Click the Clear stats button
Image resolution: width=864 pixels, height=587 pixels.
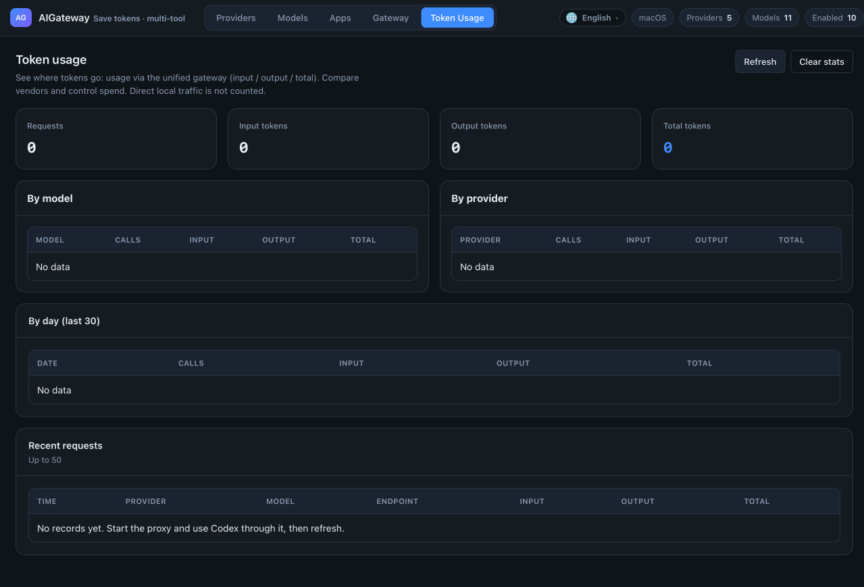(x=821, y=61)
